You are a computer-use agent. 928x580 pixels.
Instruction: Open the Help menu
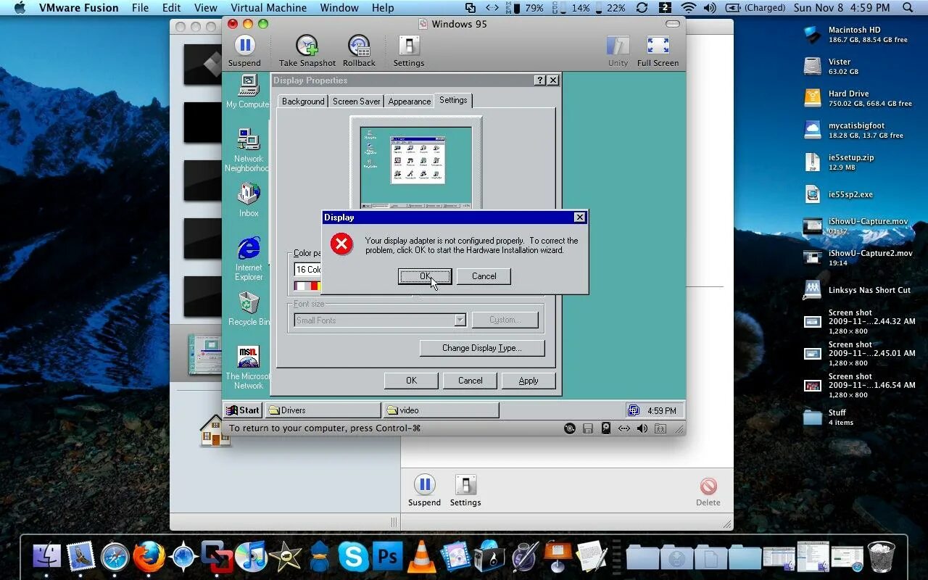pyautogui.click(x=383, y=8)
